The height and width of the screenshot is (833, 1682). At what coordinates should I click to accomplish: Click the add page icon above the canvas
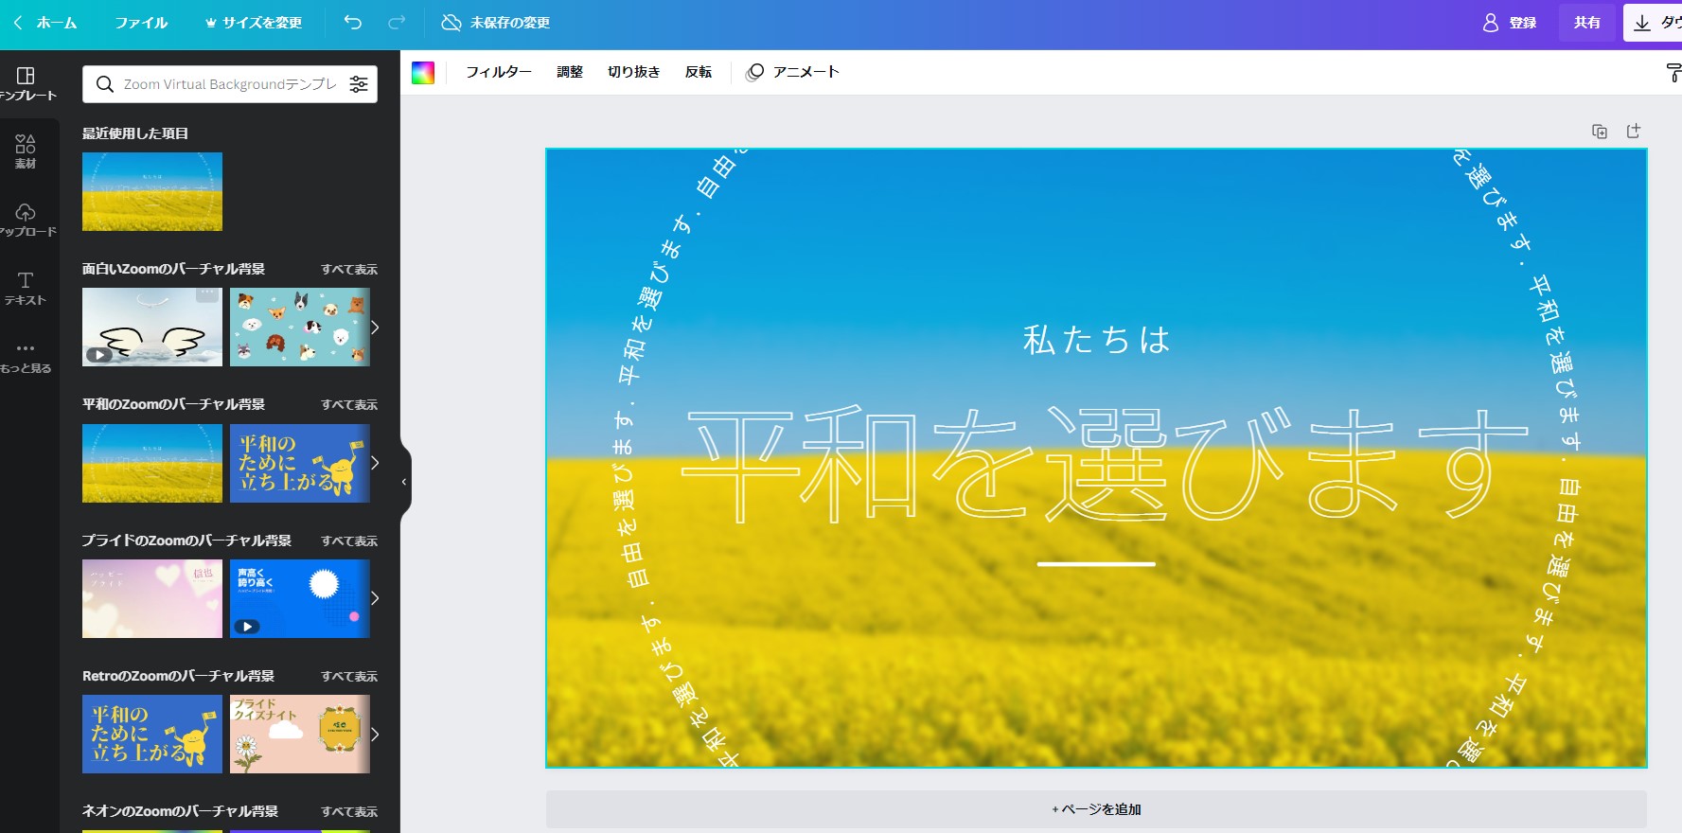click(1634, 131)
